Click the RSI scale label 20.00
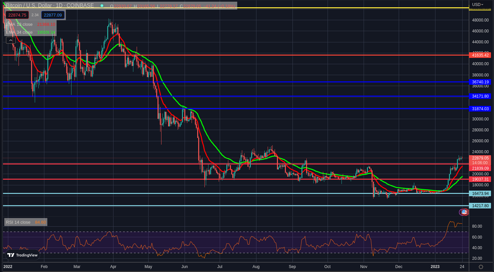494x272 pixels. pos(477,258)
